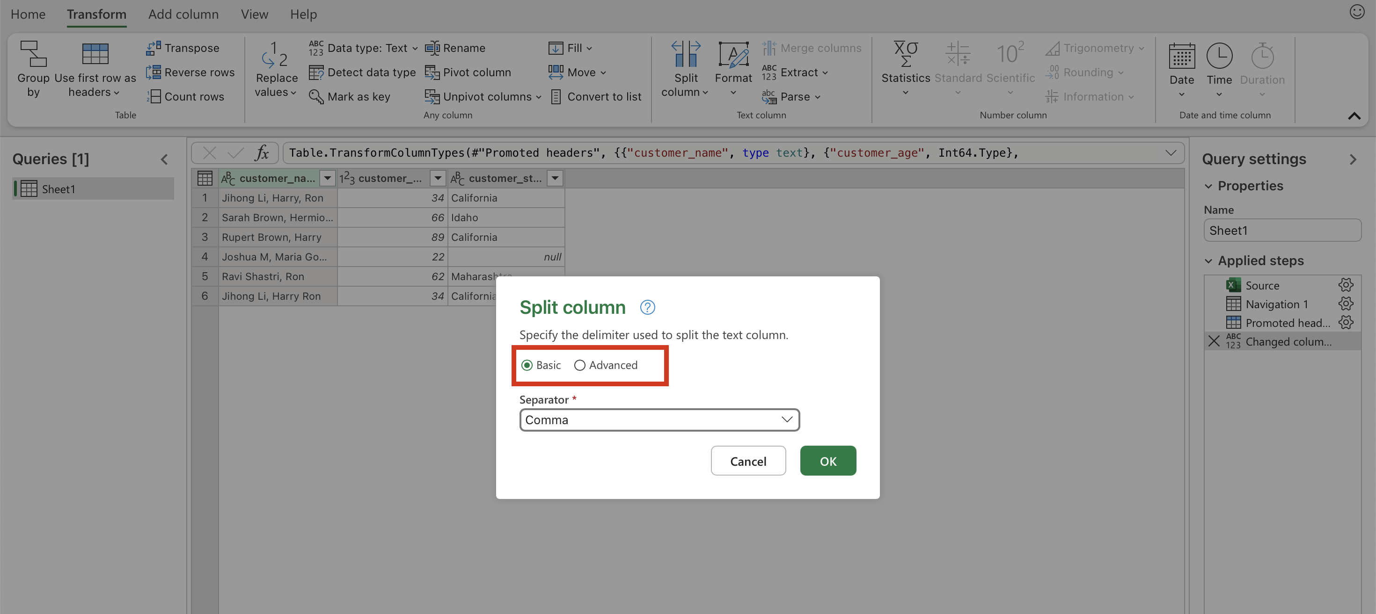The width and height of the screenshot is (1376, 614).
Task: Collapse the Applied steps section
Action: click(x=1208, y=260)
